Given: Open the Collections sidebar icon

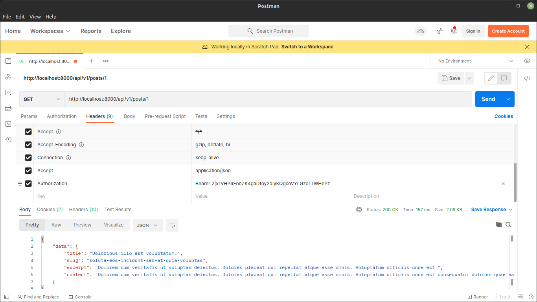Looking at the screenshot, I should (x=8, y=61).
